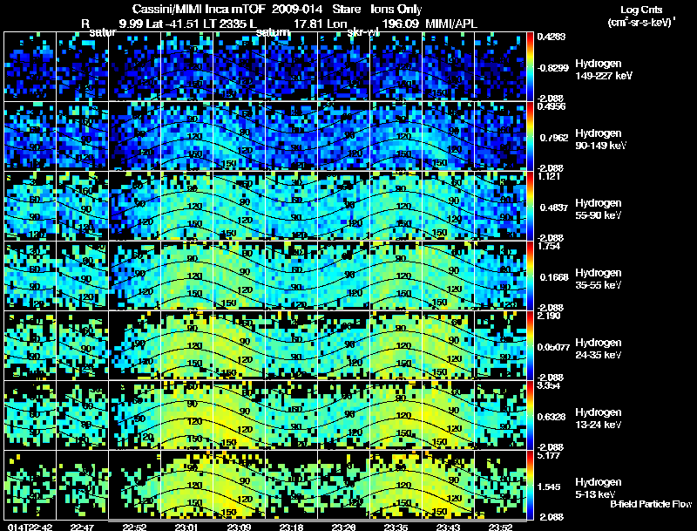Open the 5-13 keV image frame at 22:42
697x531 pixels.
click(x=30, y=485)
